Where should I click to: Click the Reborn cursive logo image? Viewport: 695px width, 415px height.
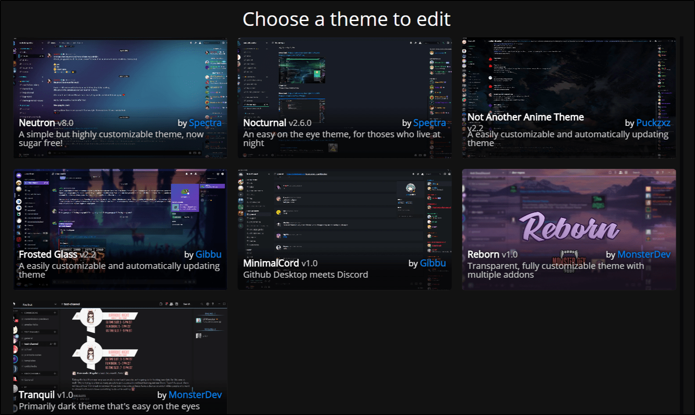tap(569, 227)
